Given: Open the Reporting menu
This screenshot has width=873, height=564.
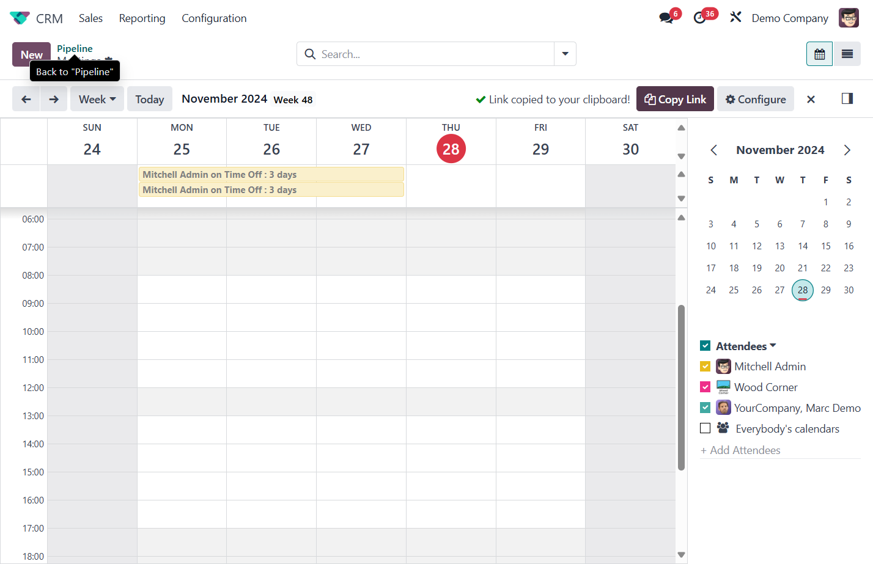Looking at the screenshot, I should click(x=142, y=18).
